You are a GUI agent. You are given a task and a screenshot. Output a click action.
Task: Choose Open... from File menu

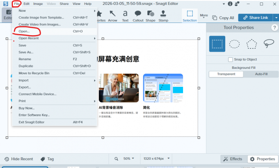pyautogui.click(x=55, y=31)
